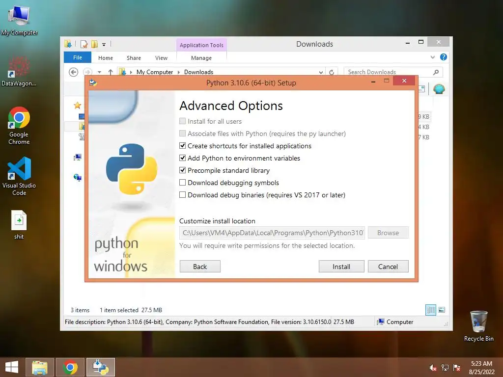The width and height of the screenshot is (503, 377).
Task: Open recent locations dropdown in Explorer
Action: (x=99, y=72)
